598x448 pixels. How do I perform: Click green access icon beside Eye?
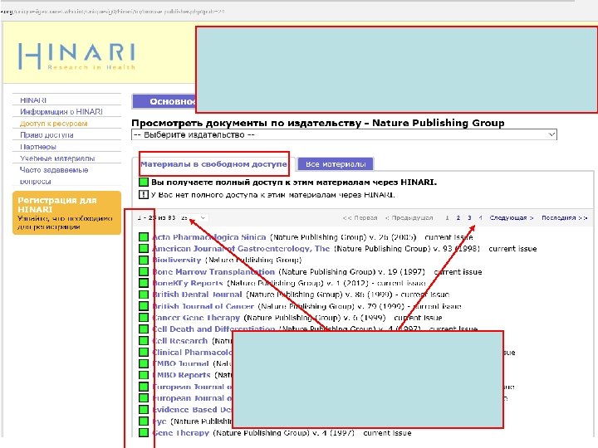144,421
